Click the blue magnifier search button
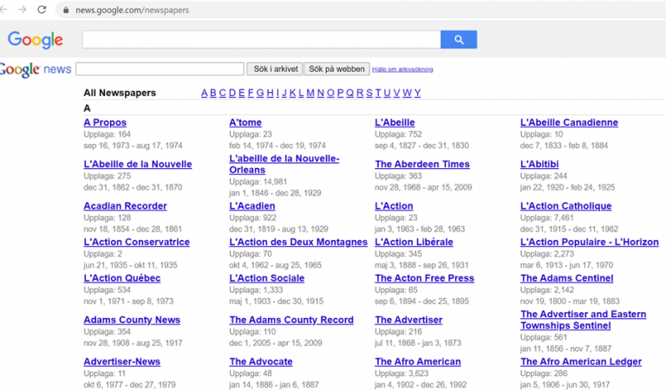Screen dimensions: 666x390 click(459, 40)
